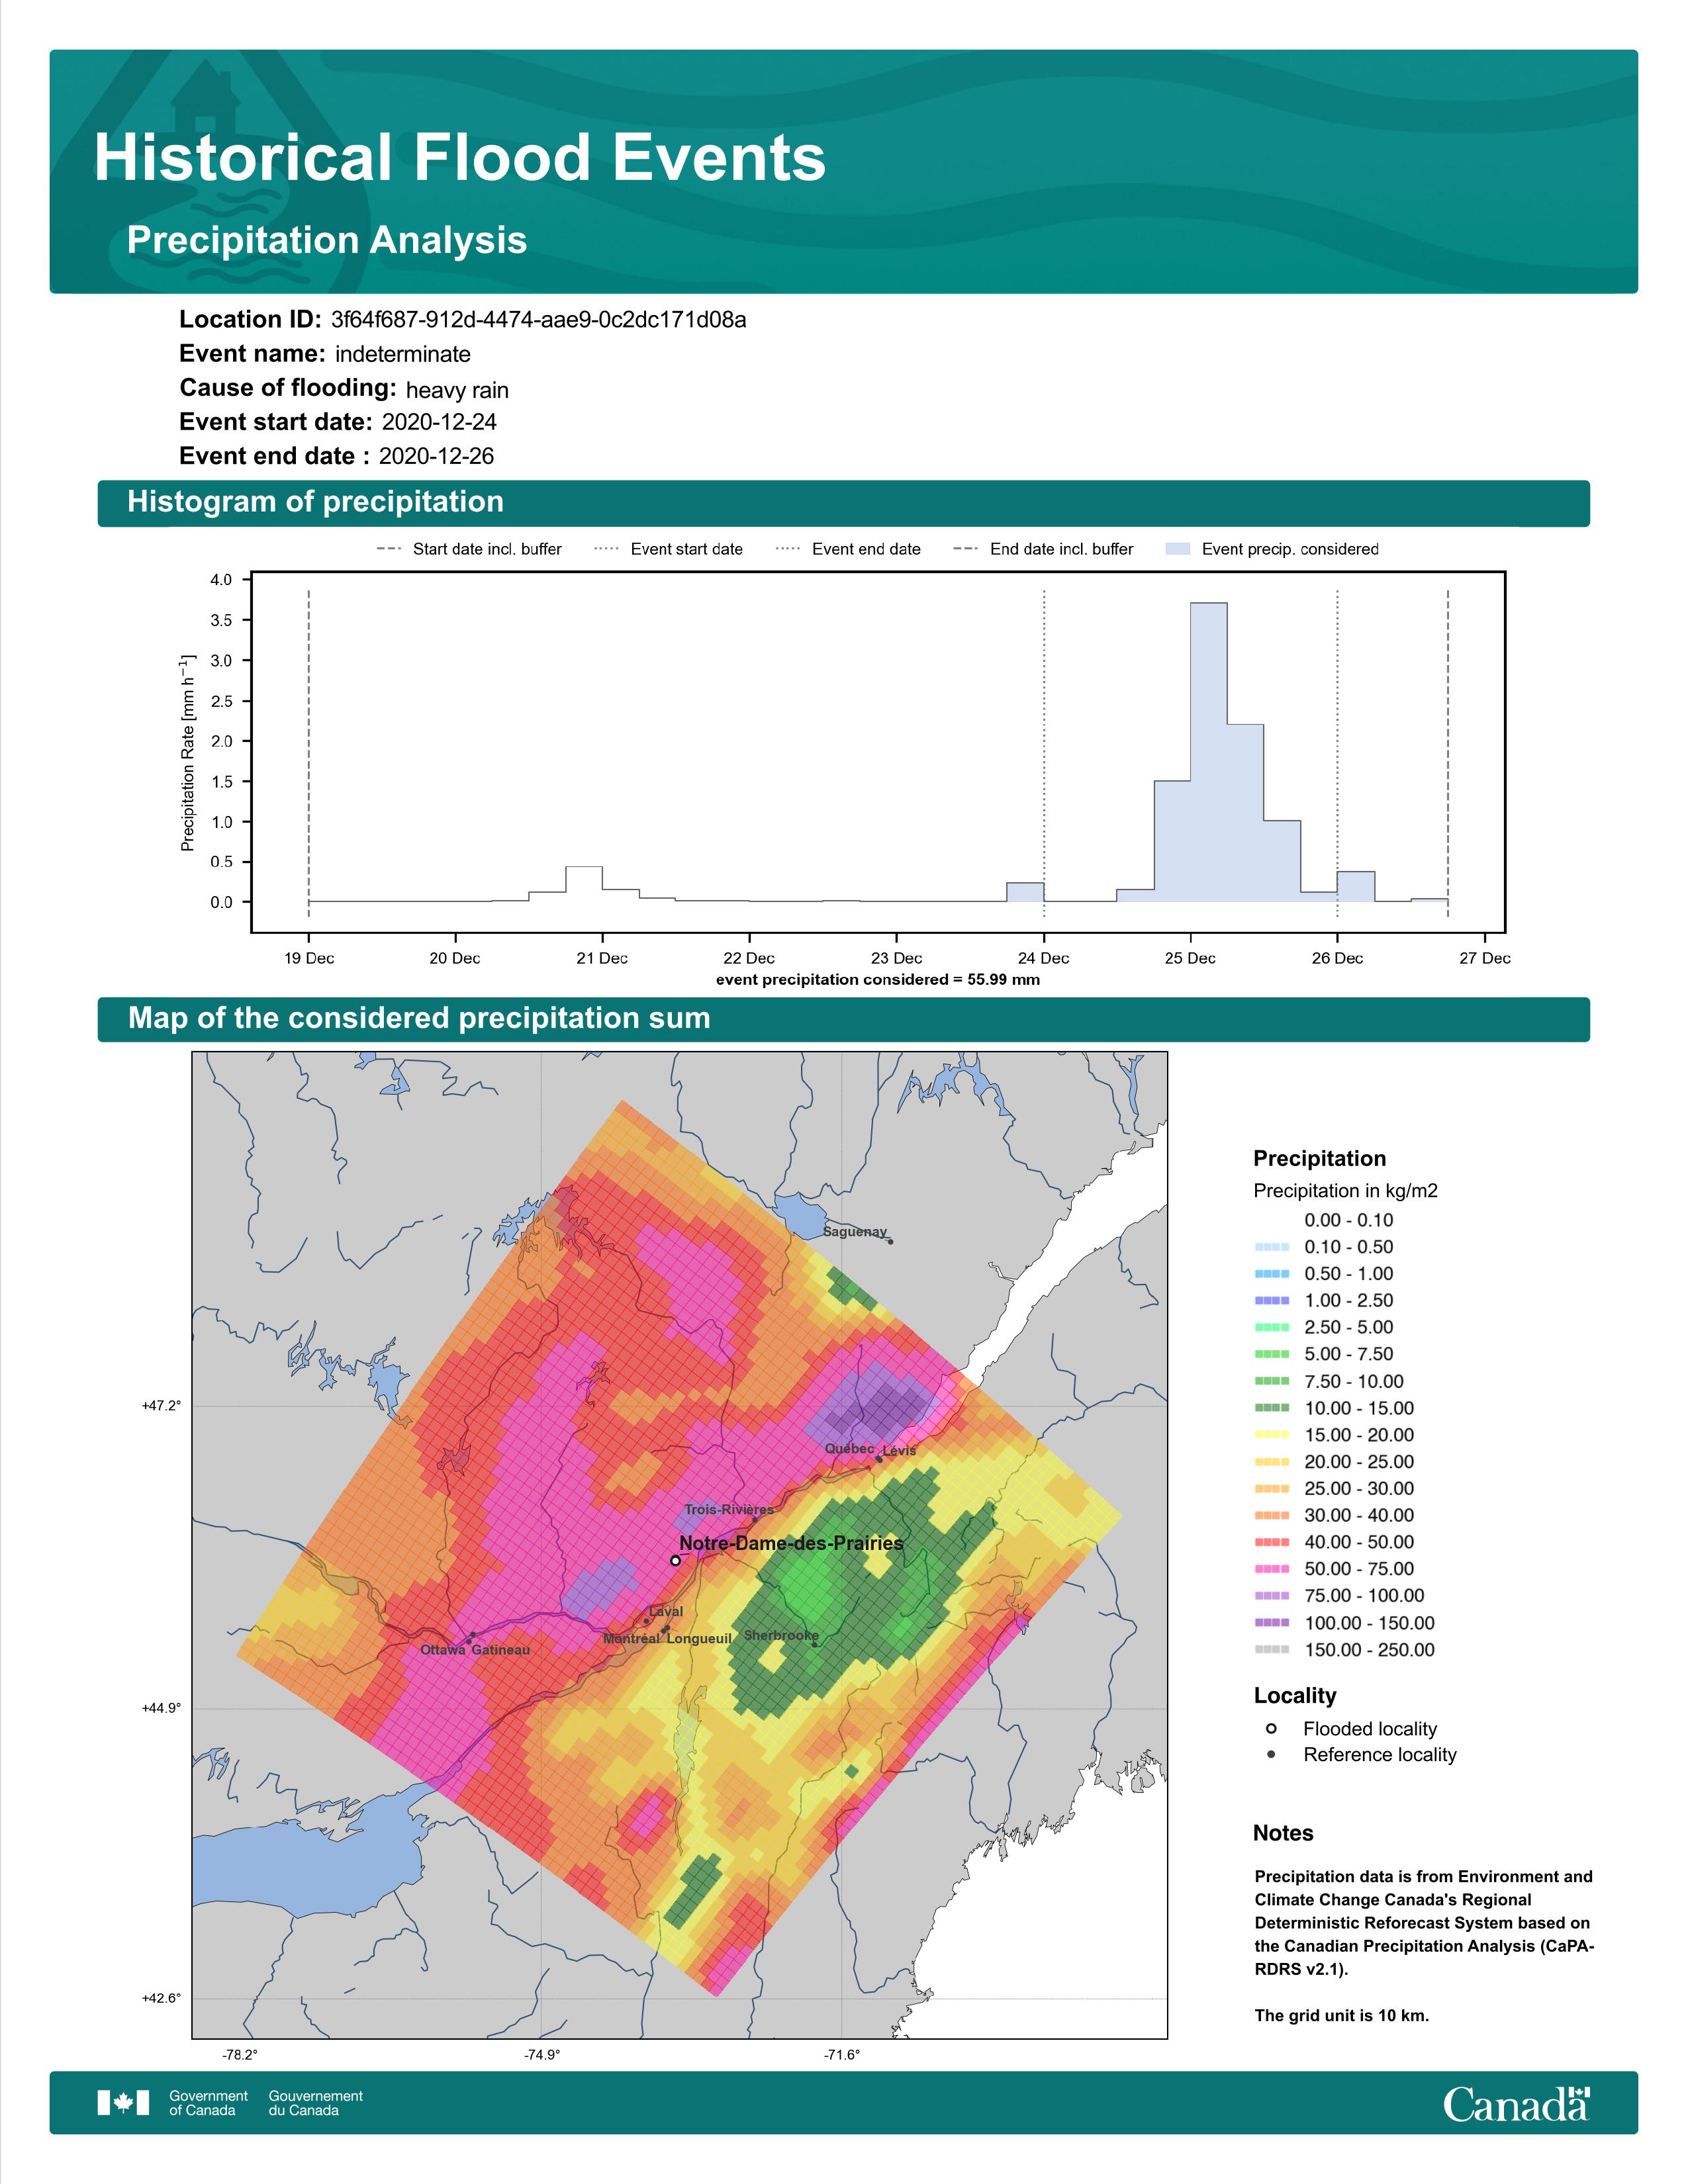Click the Gatineau label on map
Screen dimensions: 1688x2184
(x=500, y=1649)
